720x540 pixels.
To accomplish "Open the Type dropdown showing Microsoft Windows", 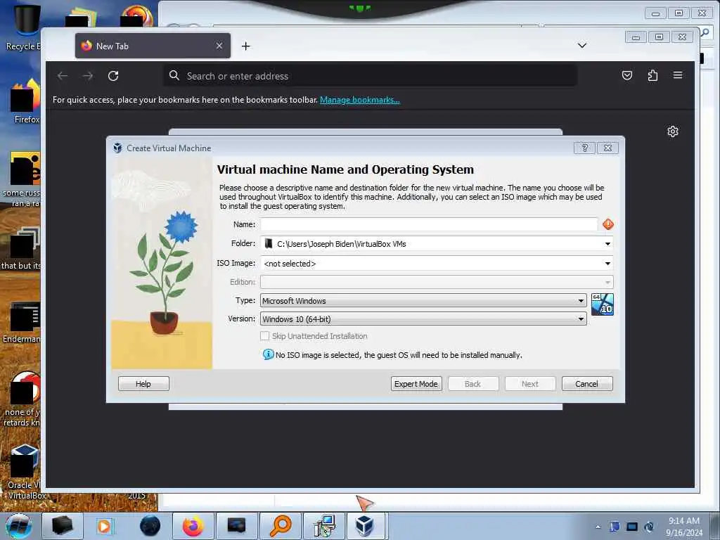I will [x=423, y=300].
